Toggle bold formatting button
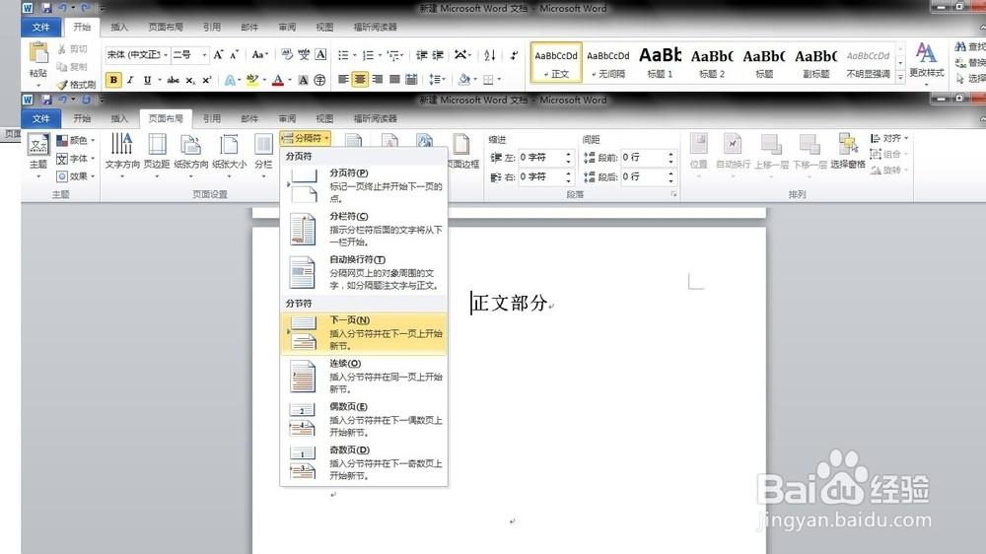986x554 pixels. point(114,80)
